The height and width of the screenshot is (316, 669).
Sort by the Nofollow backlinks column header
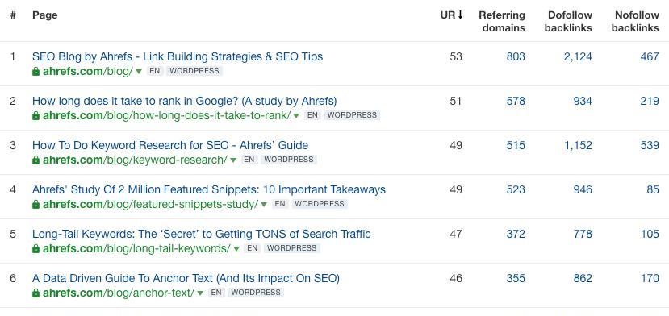click(x=635, y=21)
